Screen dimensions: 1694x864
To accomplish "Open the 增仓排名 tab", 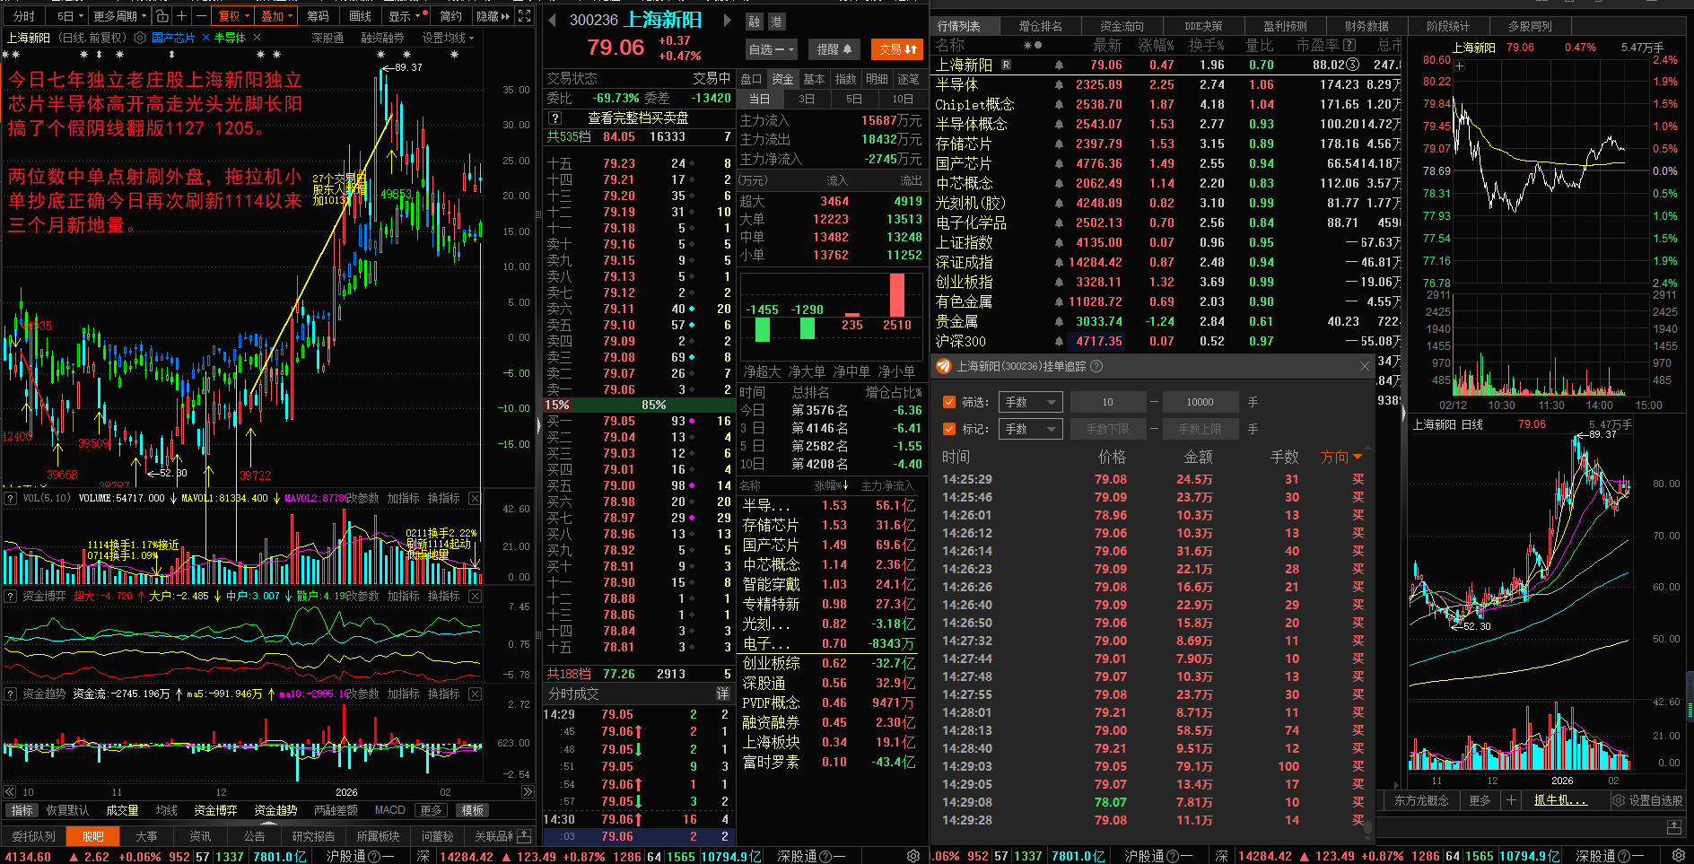I will [x=1040, y=26].
